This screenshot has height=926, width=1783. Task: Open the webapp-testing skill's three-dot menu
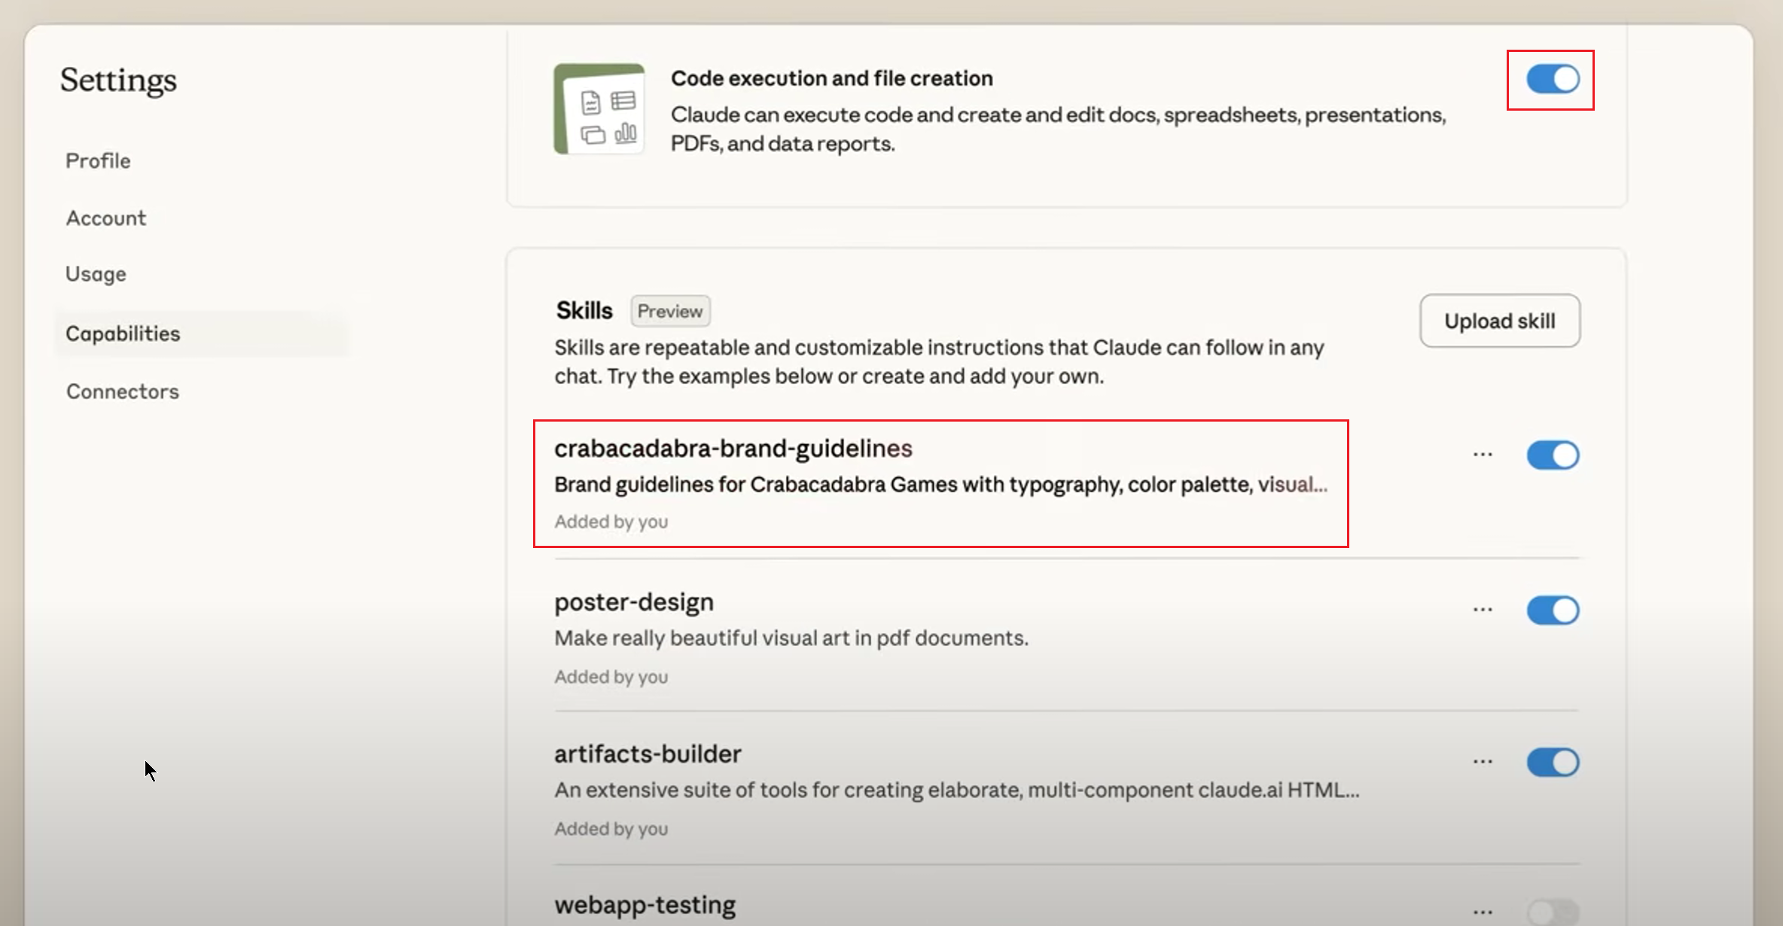(1483, 912)
